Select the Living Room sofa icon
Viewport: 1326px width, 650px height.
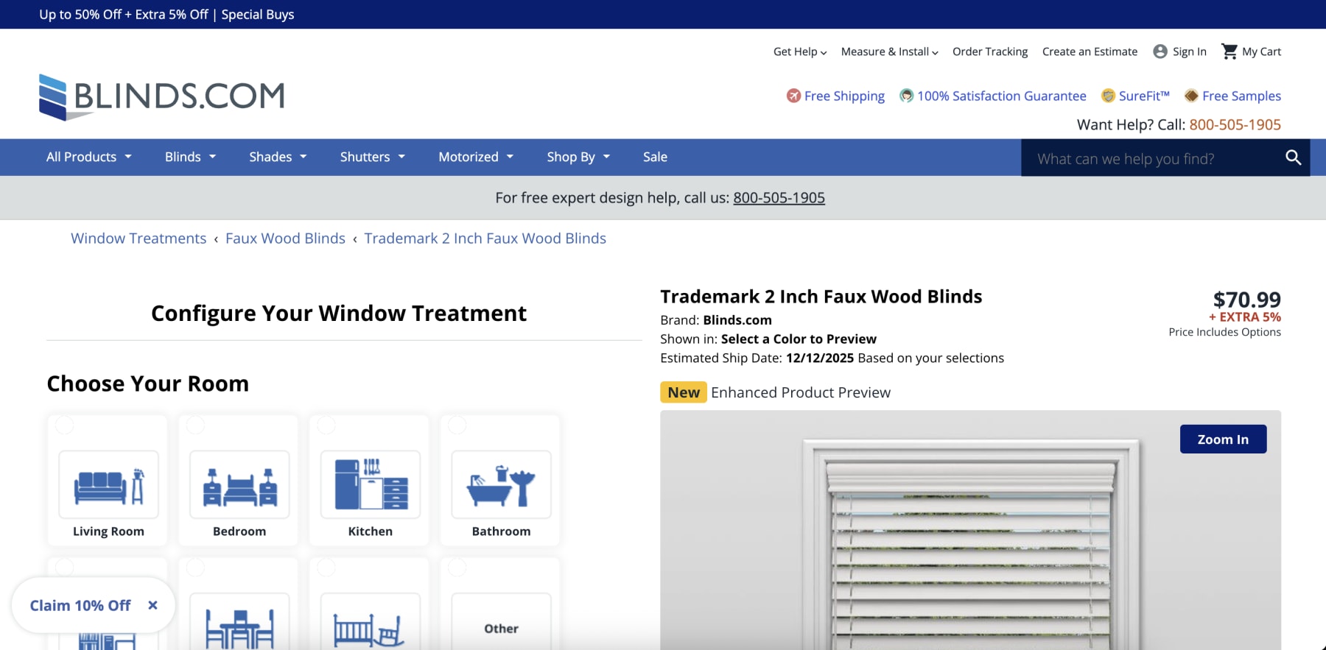[109, 485]
